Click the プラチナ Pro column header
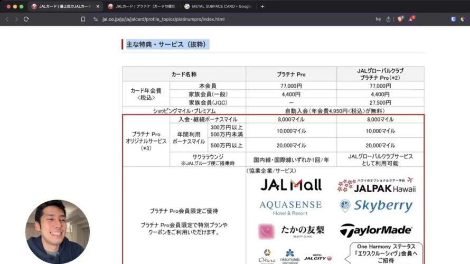The image size is (470, 264). (x=291, y=74)
